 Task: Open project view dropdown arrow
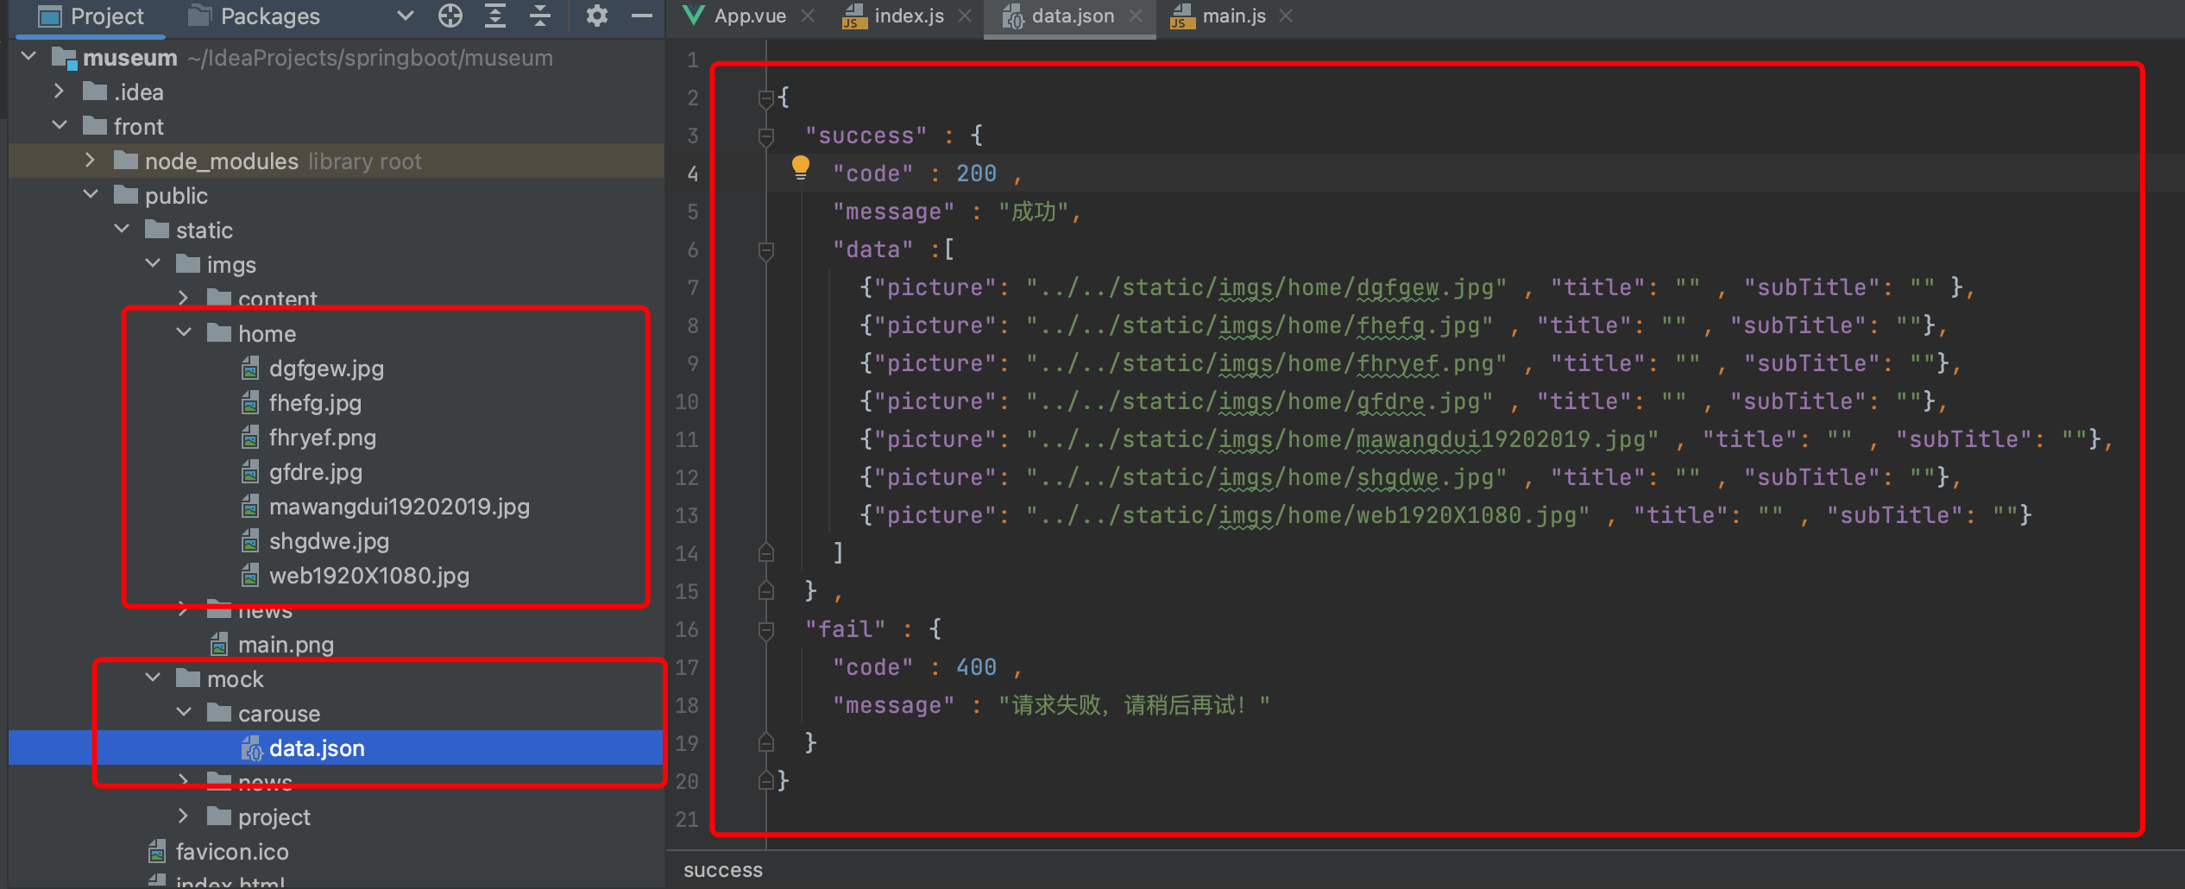[405, 16]
